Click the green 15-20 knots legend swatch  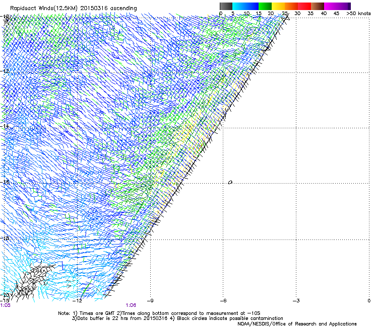pyautogui.click(x=265, y=6)
